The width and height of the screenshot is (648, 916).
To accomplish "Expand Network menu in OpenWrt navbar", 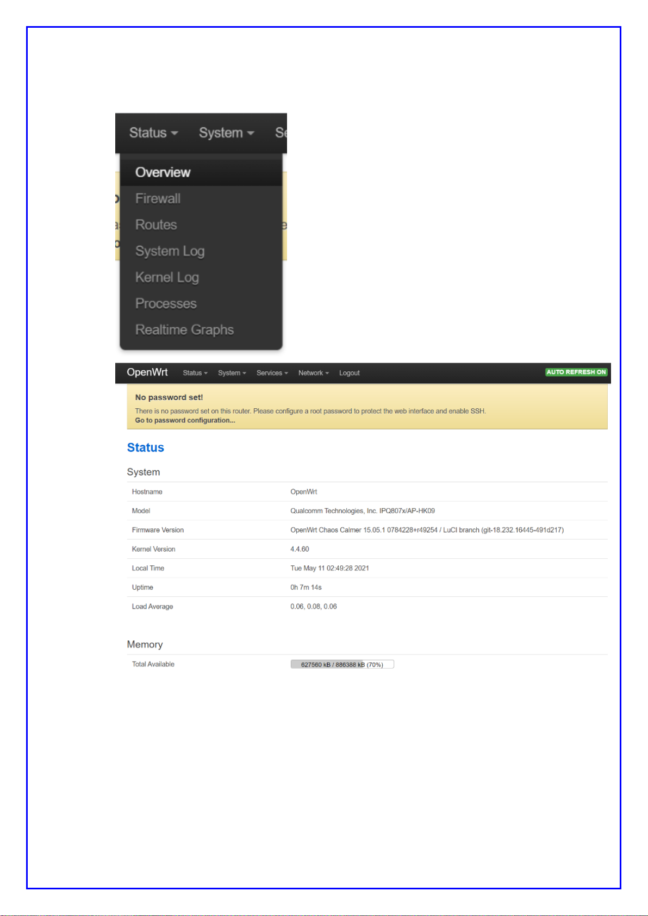I will click(x=314, y=373).
